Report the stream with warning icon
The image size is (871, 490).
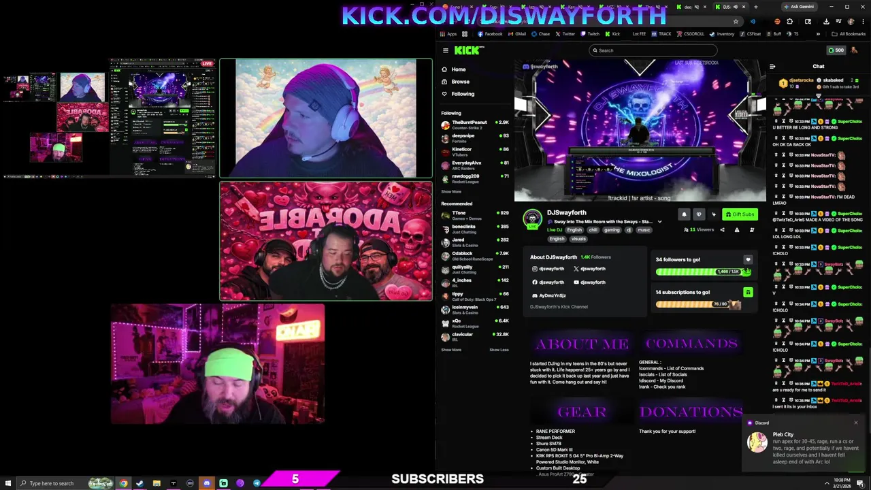tap(737, 230)
